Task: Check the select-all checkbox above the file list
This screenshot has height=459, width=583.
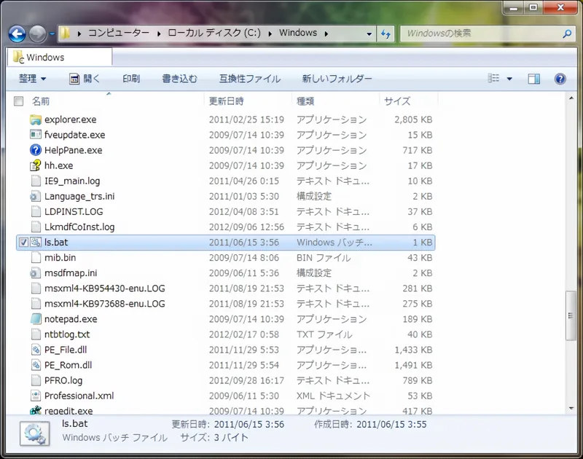Action: pos(18,101)
